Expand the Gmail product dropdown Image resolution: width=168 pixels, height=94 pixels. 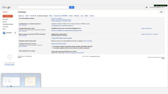[5, 12]
